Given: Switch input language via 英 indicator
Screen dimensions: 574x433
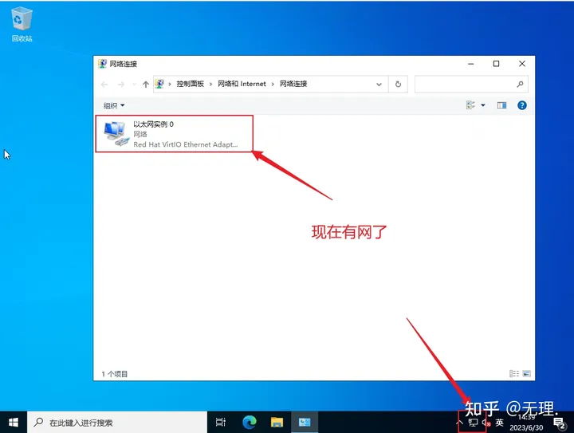Looking at the screenshot, I should [499, 423].
